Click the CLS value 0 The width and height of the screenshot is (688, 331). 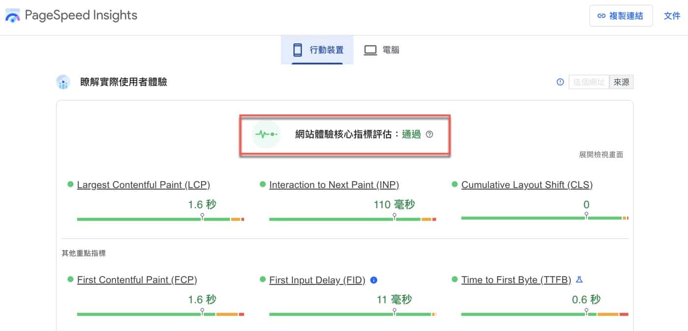586,204
